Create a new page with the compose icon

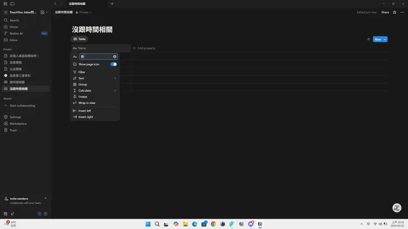click(42, 12)
